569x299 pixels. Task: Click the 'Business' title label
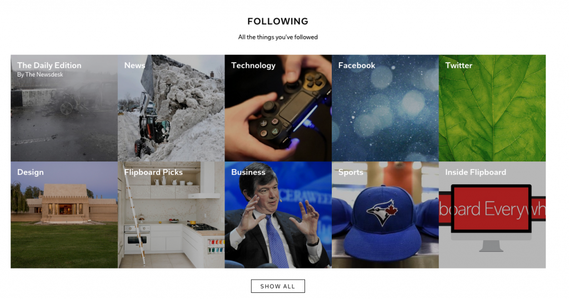click(248, 172)
